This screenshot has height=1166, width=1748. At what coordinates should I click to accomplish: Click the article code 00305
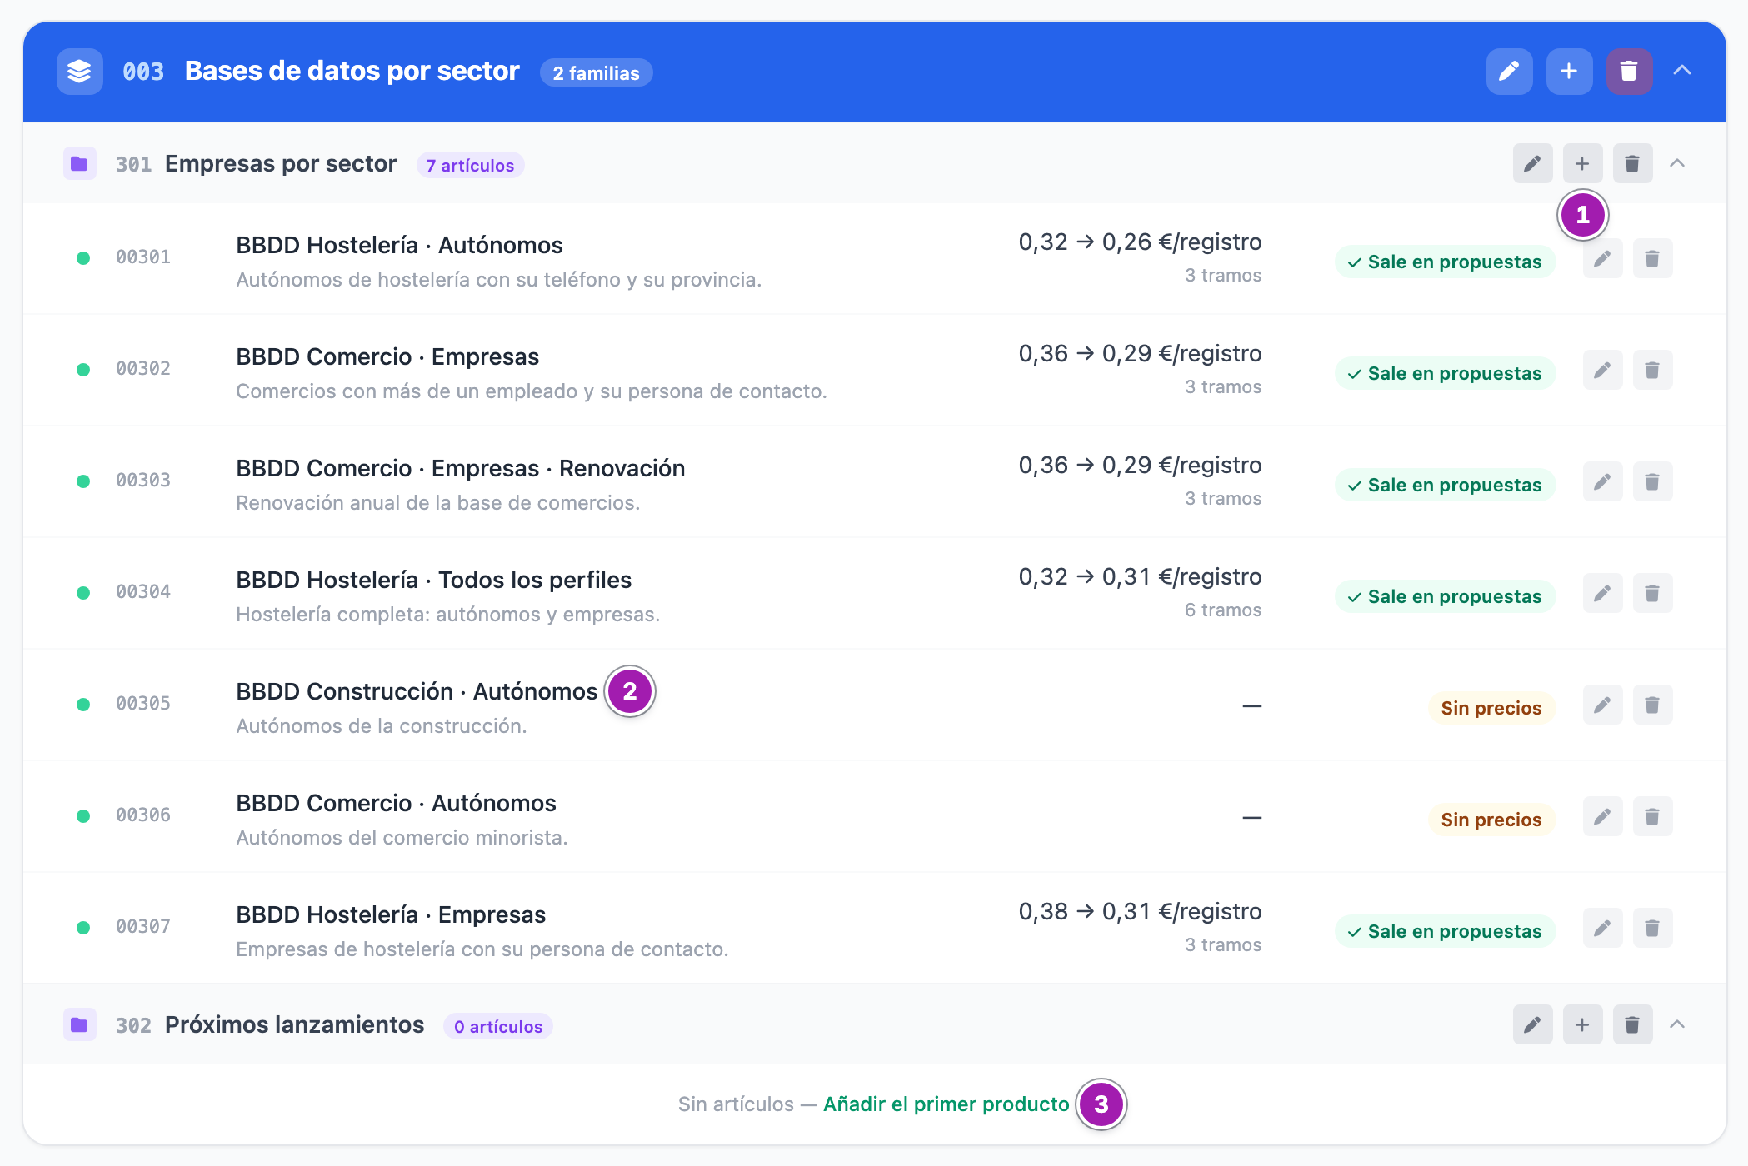pyautogui.click(x=143, y=704)
